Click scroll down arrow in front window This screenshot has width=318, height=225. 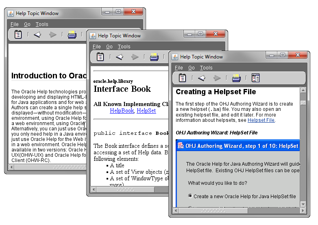pos(303,204)
